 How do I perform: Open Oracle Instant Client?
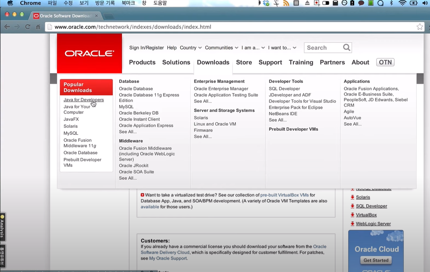[x=139, y=119]
